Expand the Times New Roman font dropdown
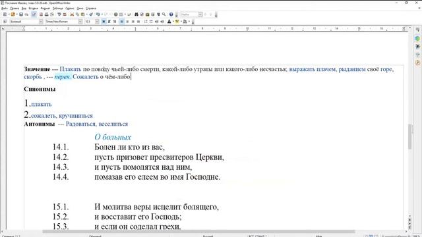 click(80, 22)
